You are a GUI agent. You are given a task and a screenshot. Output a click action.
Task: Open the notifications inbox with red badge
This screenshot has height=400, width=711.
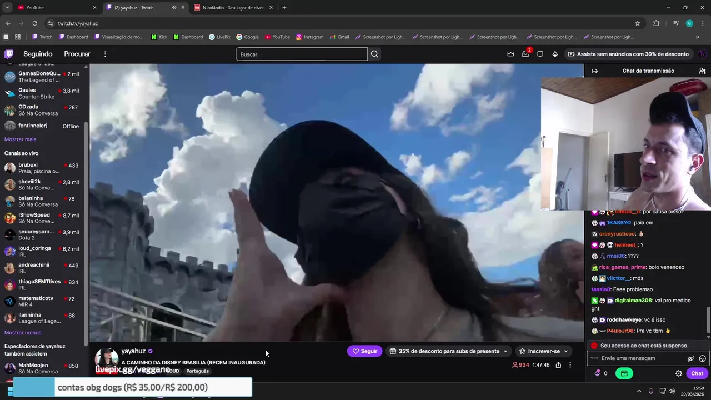point(525,54)
